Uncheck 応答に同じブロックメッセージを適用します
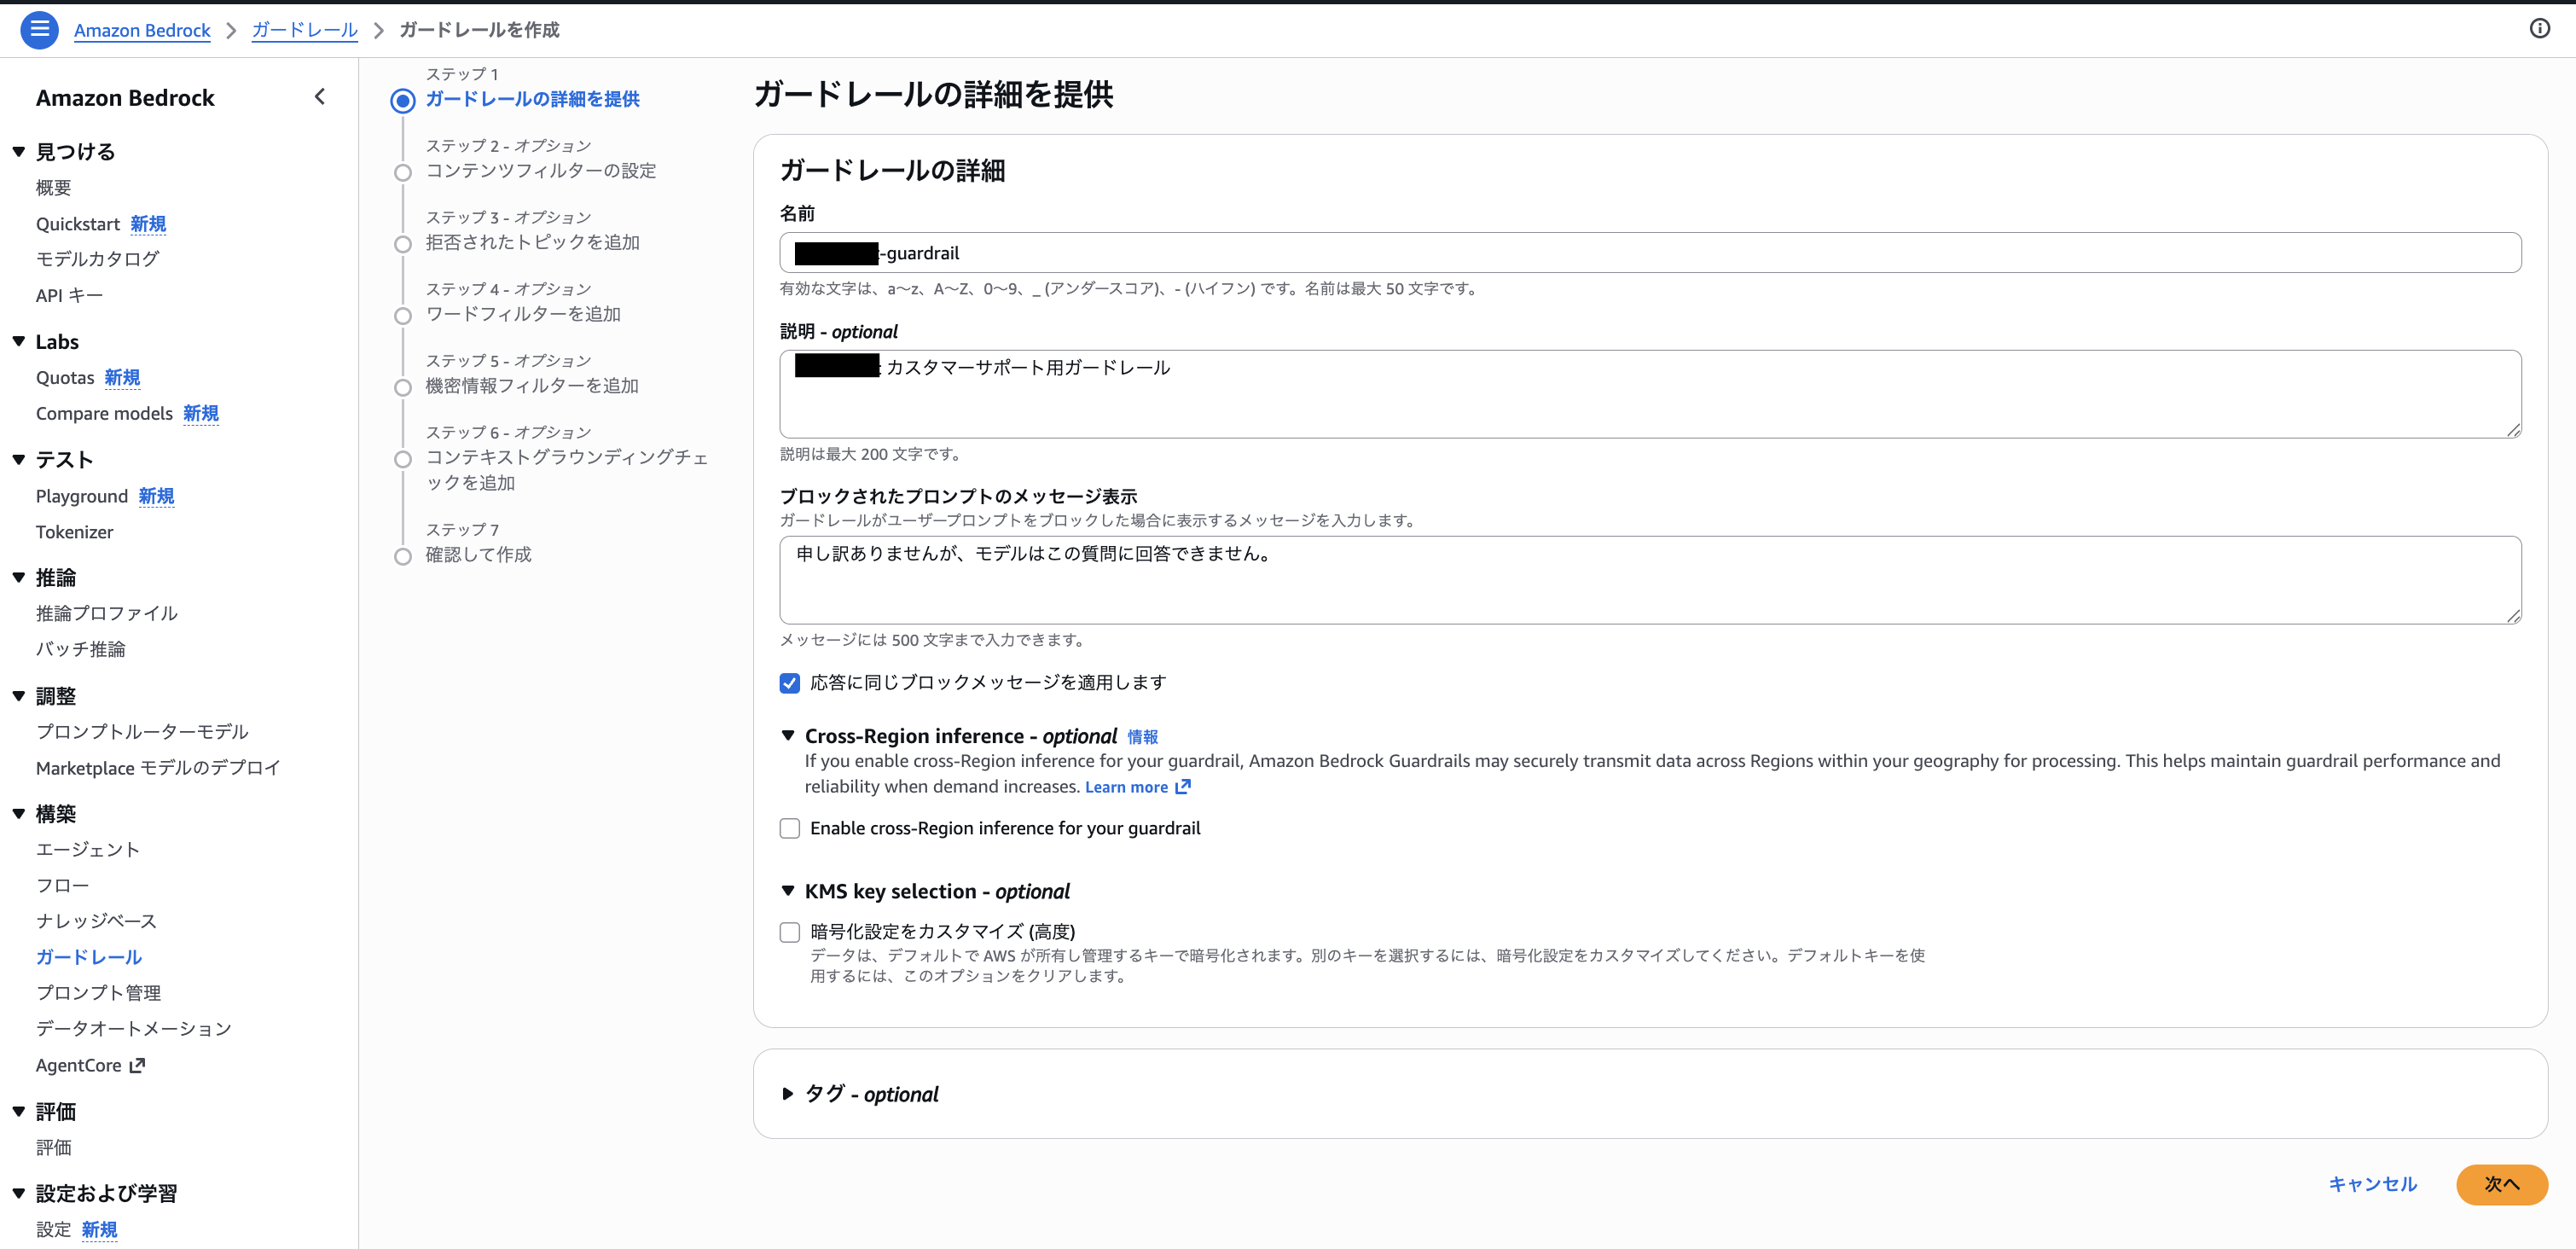 point(790,682)
